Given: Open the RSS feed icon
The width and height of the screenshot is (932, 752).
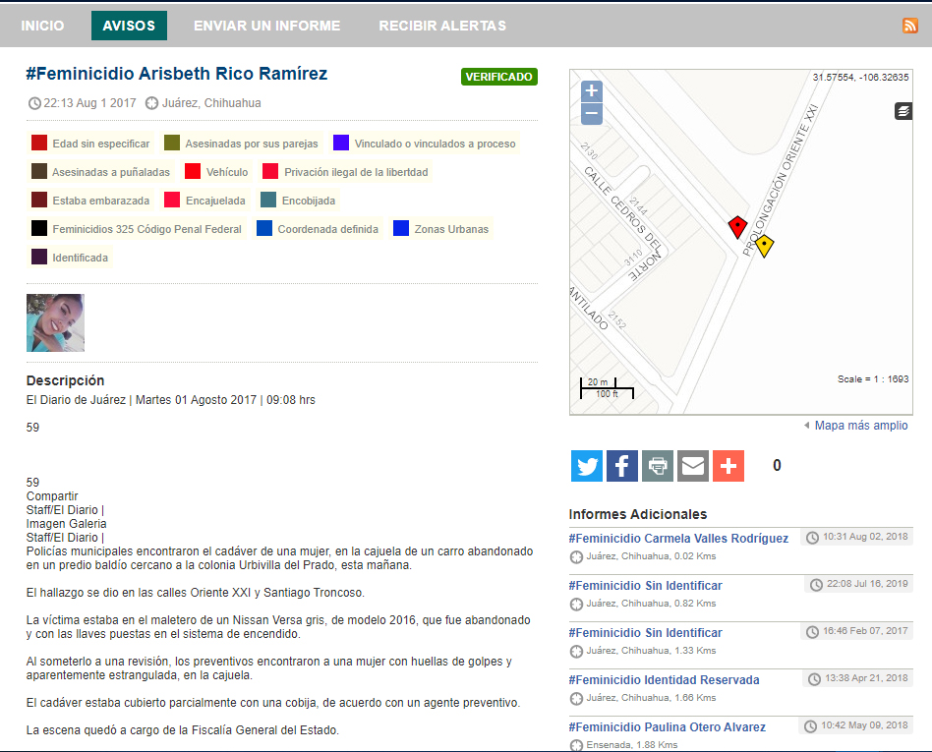Looking at the screenshot, I should pyautogui.click(x=910, y=25).
